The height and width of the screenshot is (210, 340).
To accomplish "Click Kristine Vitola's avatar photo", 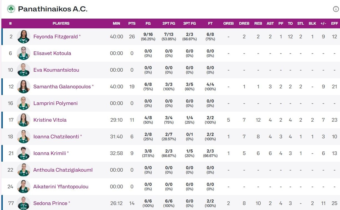I will [23, 120].
